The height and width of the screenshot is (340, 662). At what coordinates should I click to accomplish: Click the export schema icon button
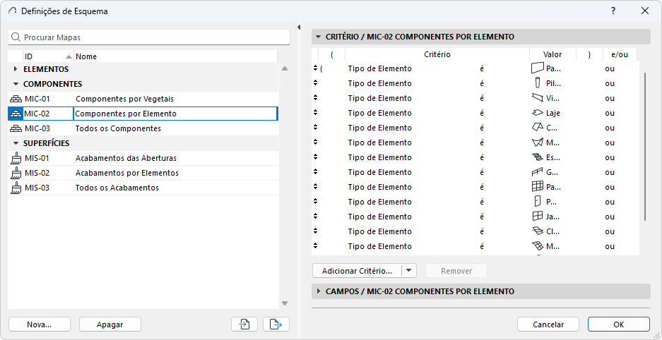click(x=276, y=324)
